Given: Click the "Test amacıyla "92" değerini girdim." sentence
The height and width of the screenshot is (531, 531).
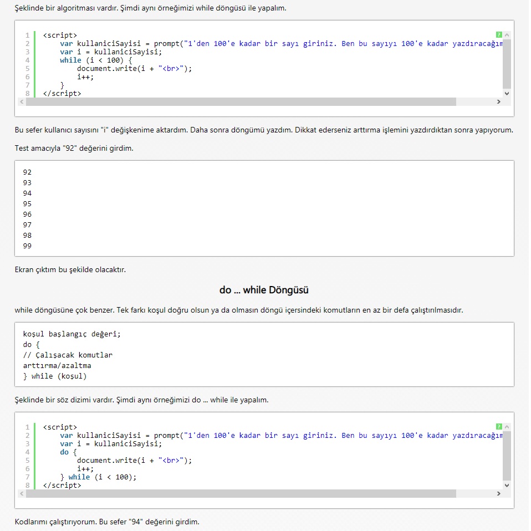Looking at the screenshot, I should pyautogui.click(x=74, y=149).
